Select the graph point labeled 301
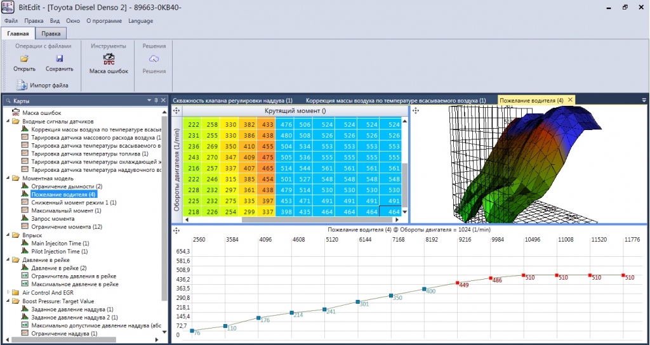 click(358, 302)
